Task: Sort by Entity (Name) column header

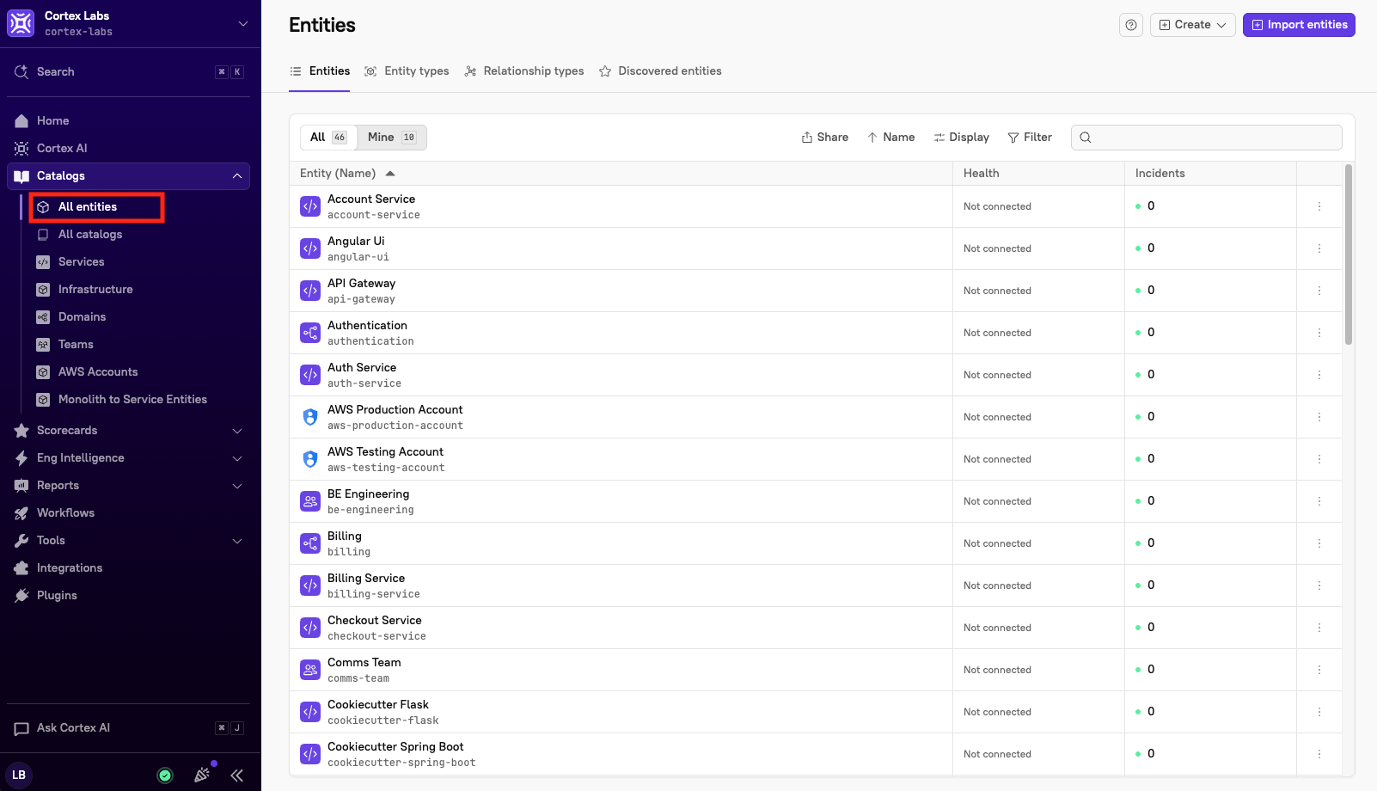Action: (347, 174)
